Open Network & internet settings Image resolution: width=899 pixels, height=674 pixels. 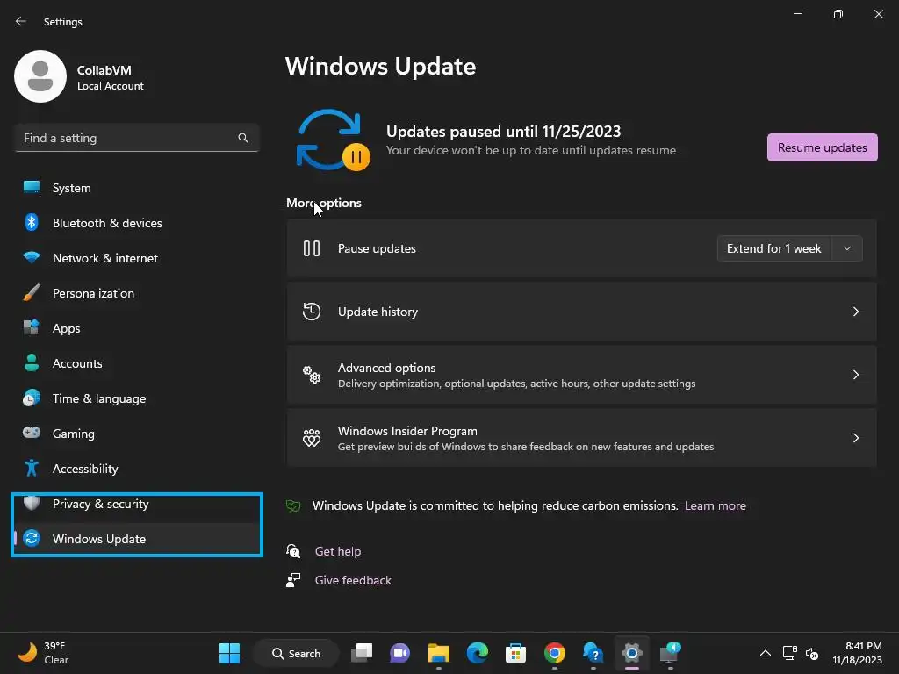tap(136, 257)
